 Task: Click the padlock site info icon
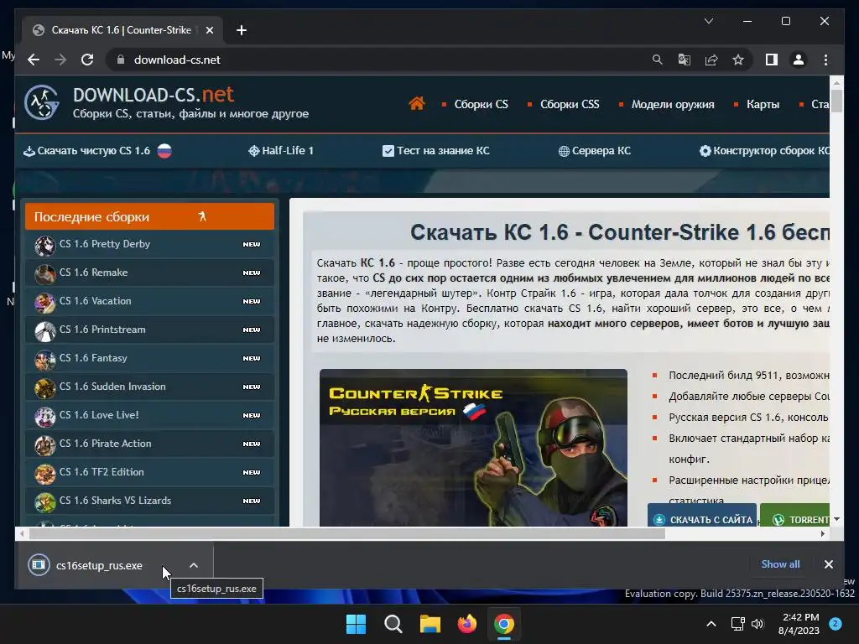(x=121, y=60)
